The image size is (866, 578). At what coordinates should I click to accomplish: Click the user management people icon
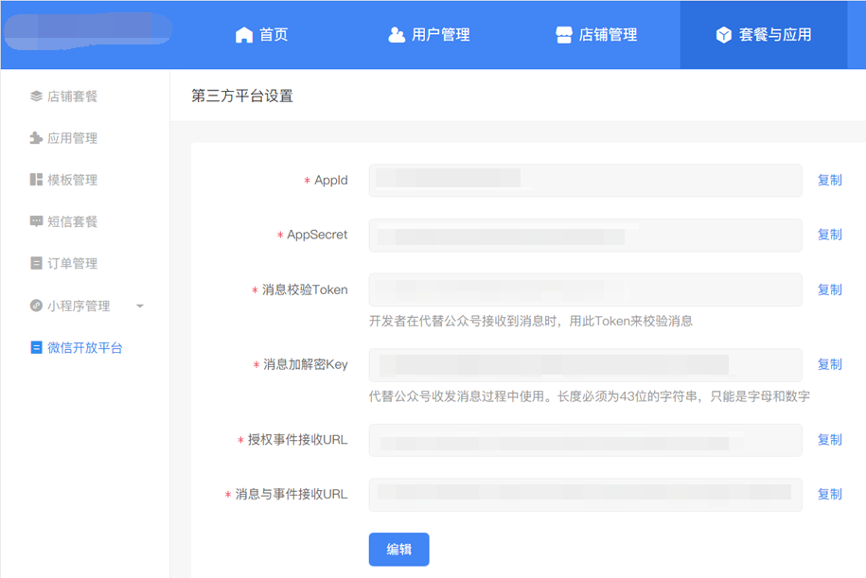click(397, 35)
